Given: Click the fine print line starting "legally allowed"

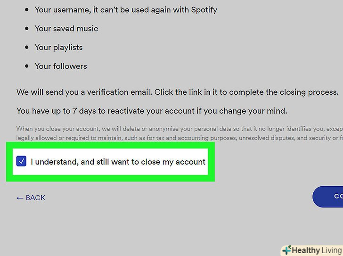Looking at the screenshot, I should coord(179,138).
